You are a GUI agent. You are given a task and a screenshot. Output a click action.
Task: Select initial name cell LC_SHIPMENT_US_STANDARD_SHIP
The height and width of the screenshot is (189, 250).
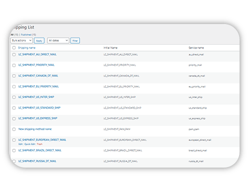click(122, 108)
